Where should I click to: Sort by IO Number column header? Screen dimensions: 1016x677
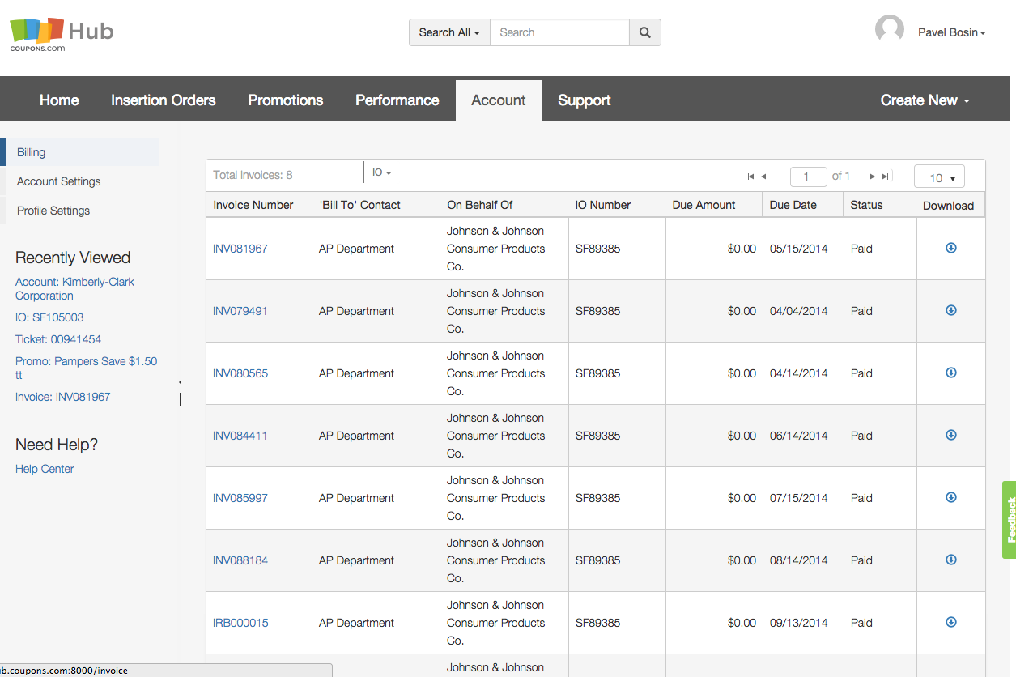click(x=617, y=205)
